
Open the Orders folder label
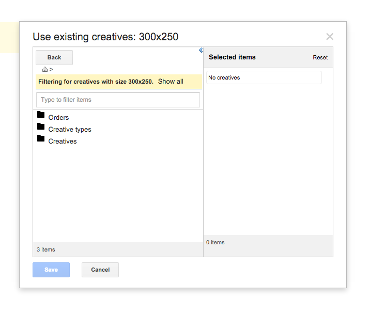tap(58, 118)
